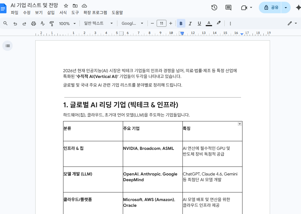Click the bold 수직적 AI(Vertical AI) text
301x214 pixels.
coord(97,77)
